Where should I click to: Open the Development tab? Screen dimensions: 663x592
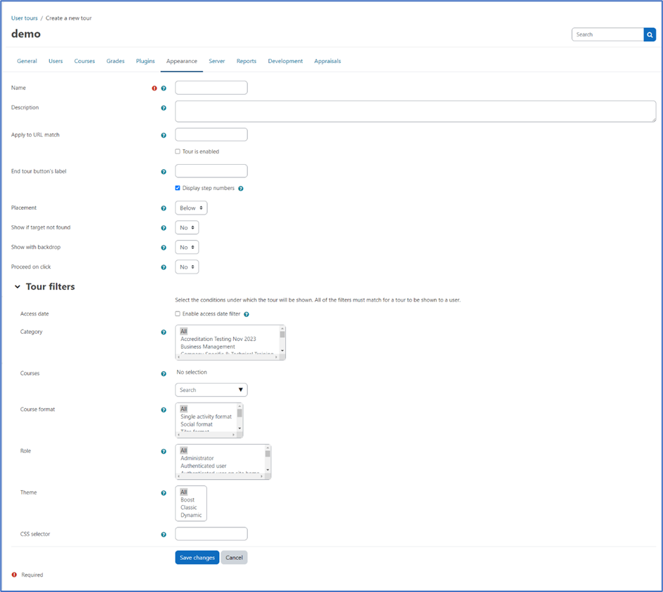[x=285, y=61]
